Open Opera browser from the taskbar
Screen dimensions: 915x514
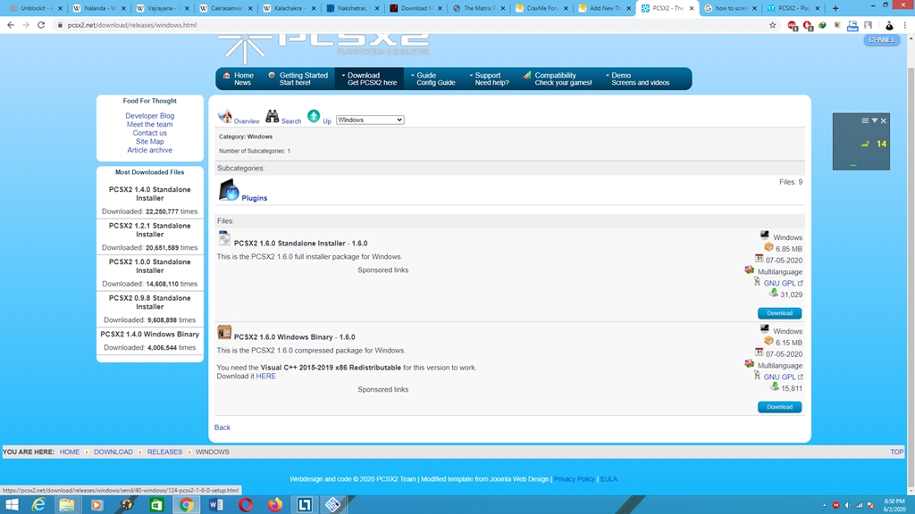(246, 505)
